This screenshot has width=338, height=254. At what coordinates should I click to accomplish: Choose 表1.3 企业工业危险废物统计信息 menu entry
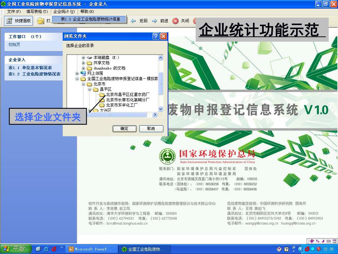[89, 19]
